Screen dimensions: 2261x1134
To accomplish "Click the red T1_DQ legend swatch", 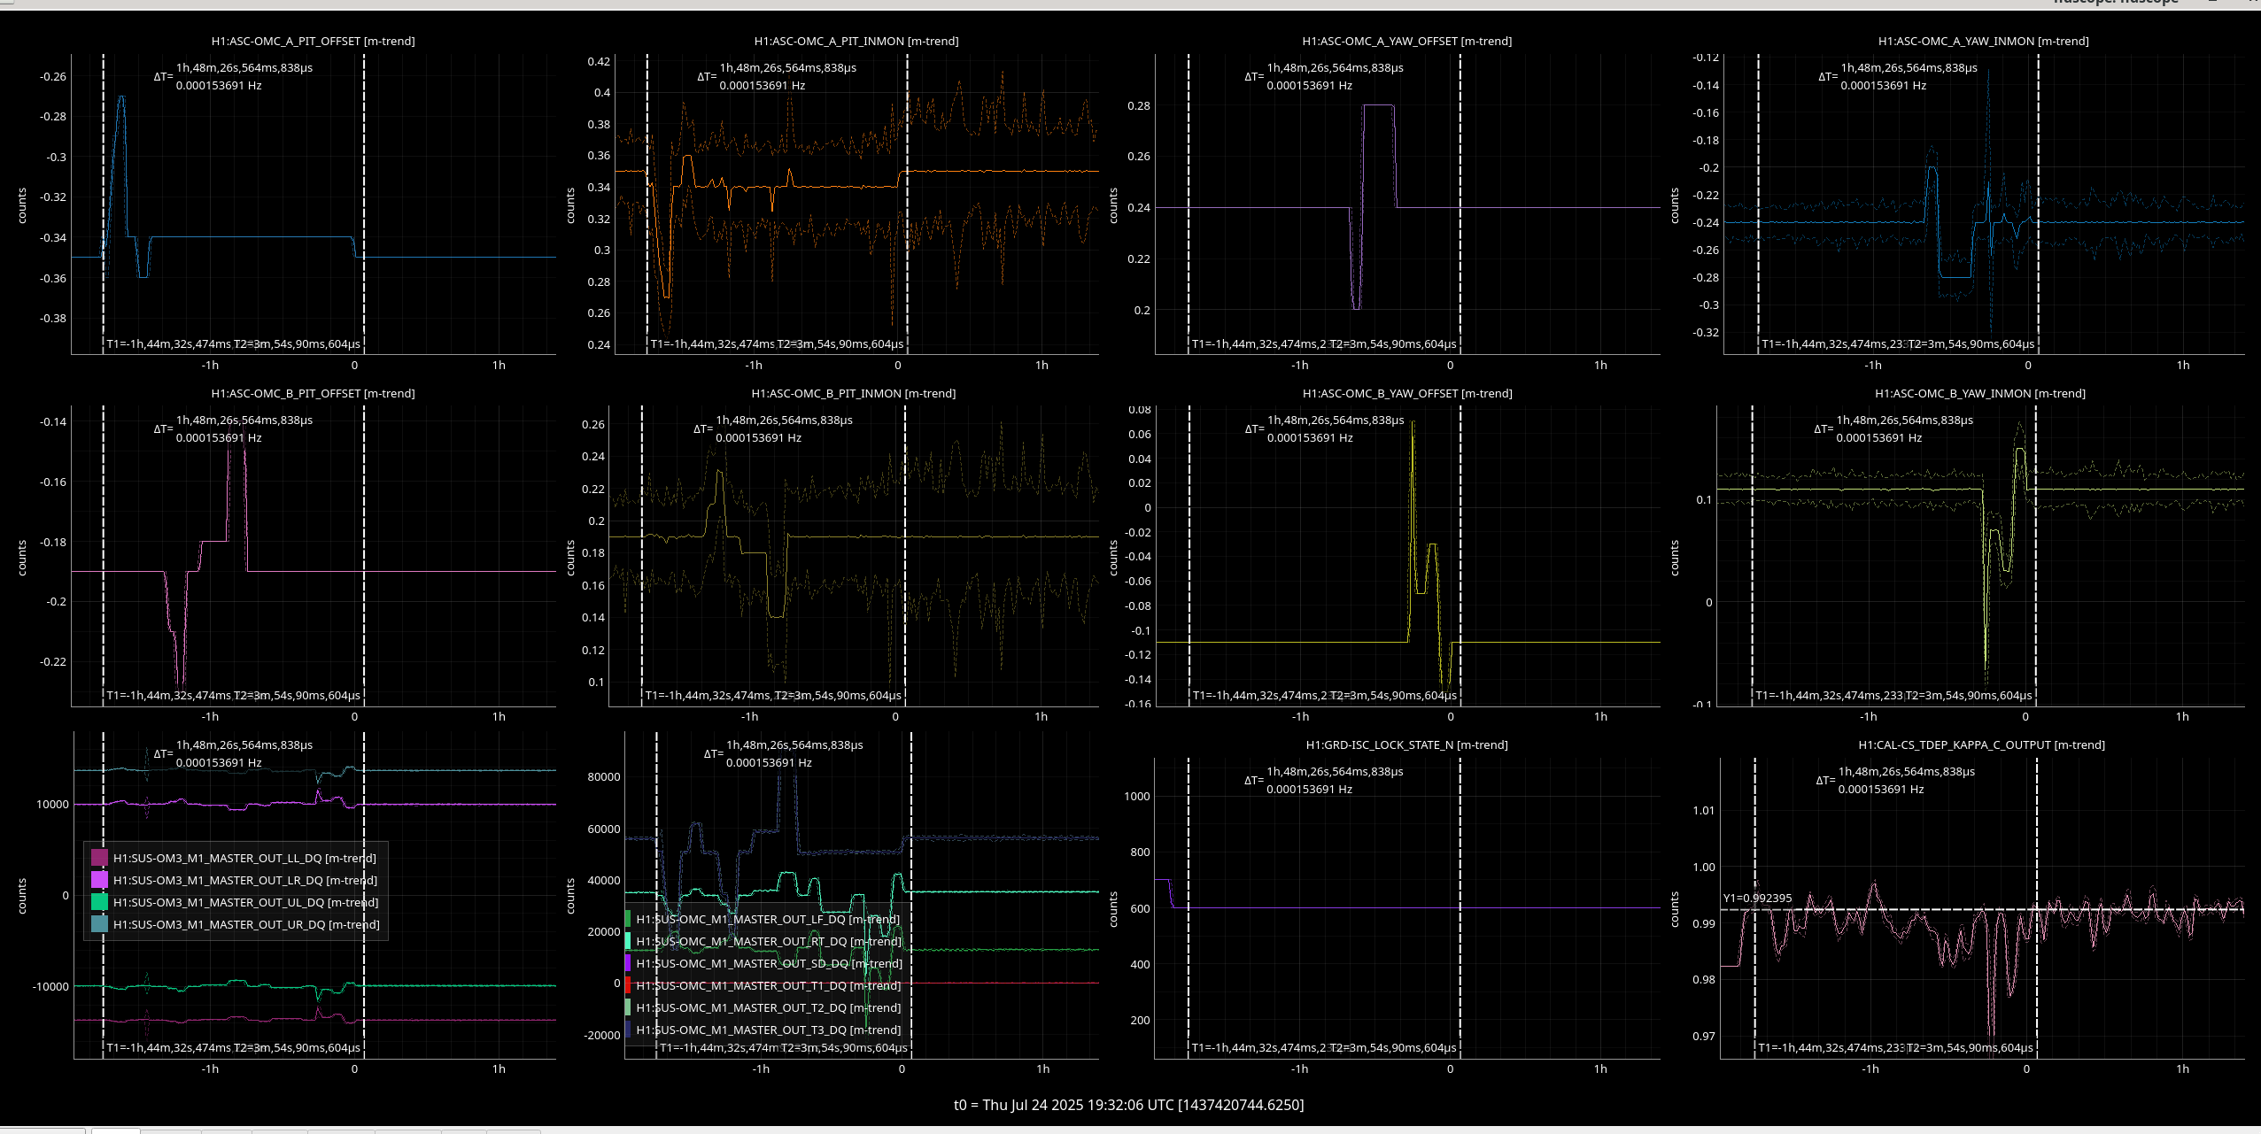I will click(628, 985).
